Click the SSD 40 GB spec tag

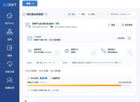(55, 71)
